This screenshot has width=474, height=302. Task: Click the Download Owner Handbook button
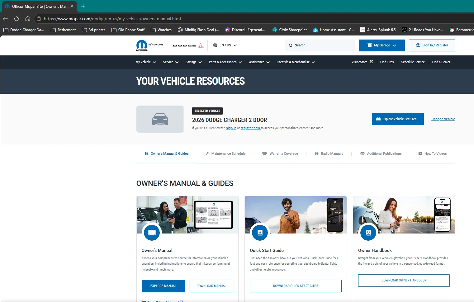pos(404,281)
